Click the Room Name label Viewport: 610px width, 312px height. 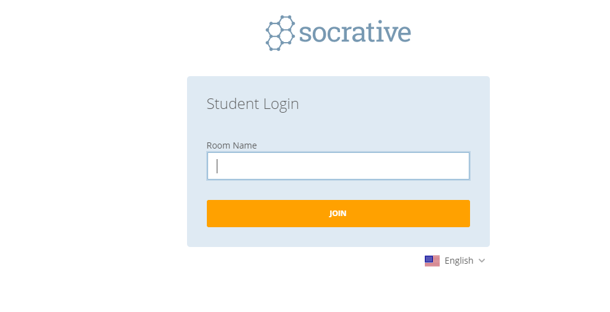pyautogui.click(x=231, y=145)
